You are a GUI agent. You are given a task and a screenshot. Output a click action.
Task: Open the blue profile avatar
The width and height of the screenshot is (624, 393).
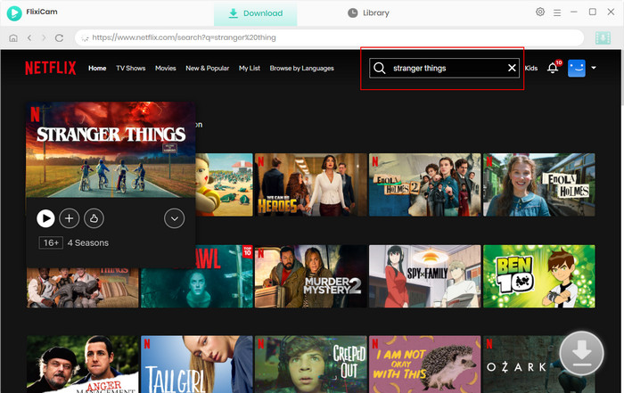(x=577, y=68)
